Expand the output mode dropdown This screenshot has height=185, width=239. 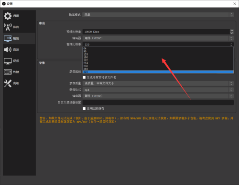point(158,15)
